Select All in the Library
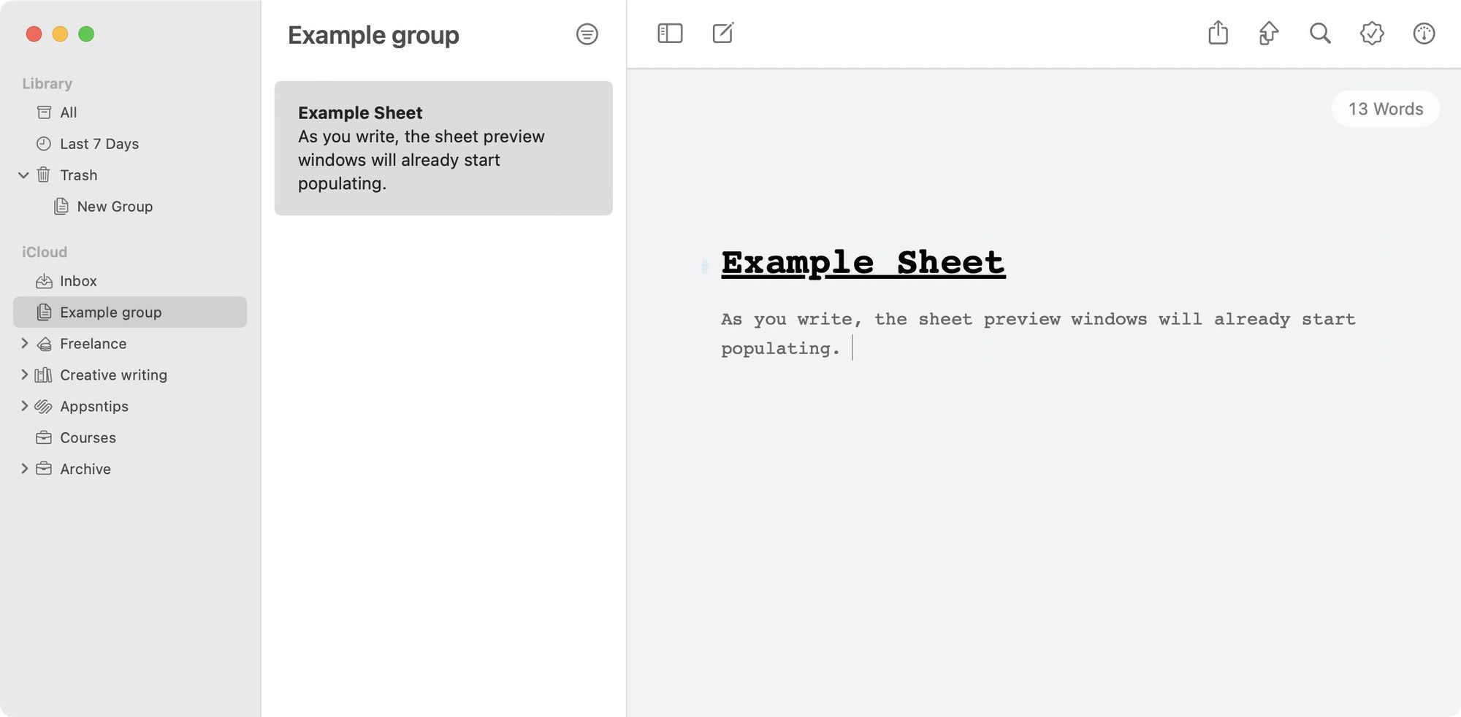The image size is (1461, 717). tap(68, 112)
